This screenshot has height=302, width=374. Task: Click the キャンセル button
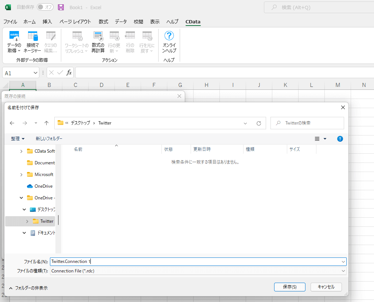coord(326,287)
